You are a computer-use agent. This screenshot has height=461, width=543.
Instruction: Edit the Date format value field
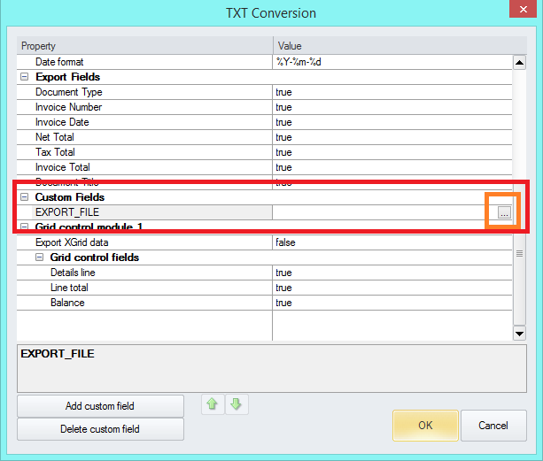click(x=390, y=62)
